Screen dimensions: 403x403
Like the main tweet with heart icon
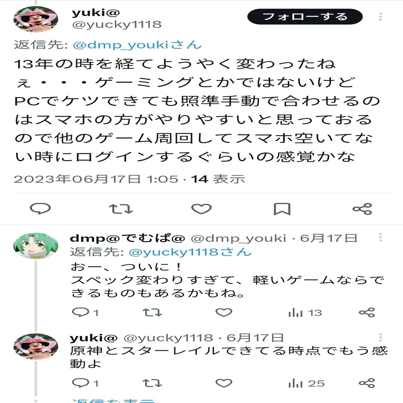pyautogui.click(x=201, y=209)
